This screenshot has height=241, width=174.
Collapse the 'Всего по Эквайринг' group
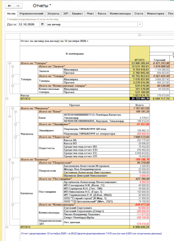(16, 124)
